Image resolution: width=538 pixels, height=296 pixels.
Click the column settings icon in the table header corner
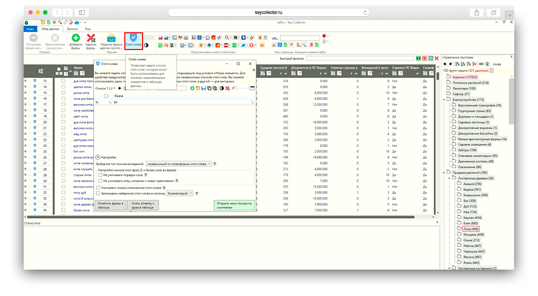pyautogui.click(x=40, y=71)
